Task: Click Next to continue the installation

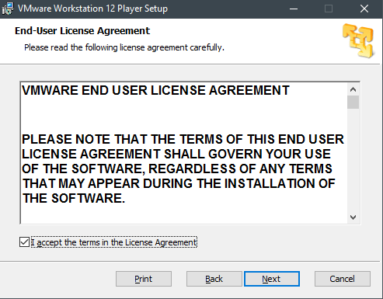Action: tap(272, 279)
